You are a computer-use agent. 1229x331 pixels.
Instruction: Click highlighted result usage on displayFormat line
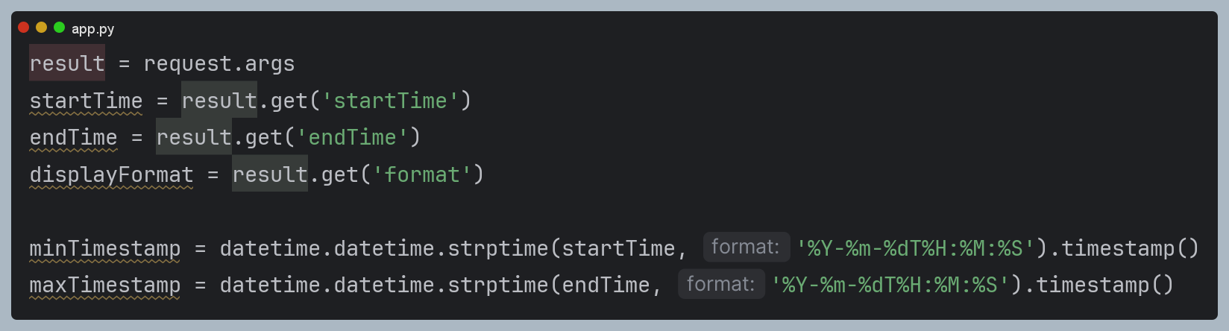pyautogui.click(x=270, y=174)
